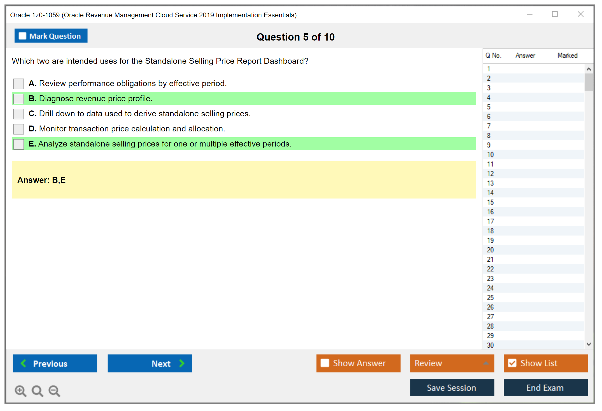The width and height of the screenshot is (602, 411).
Task: Enable the Mark Question checkbox
Action: point(22,36)
